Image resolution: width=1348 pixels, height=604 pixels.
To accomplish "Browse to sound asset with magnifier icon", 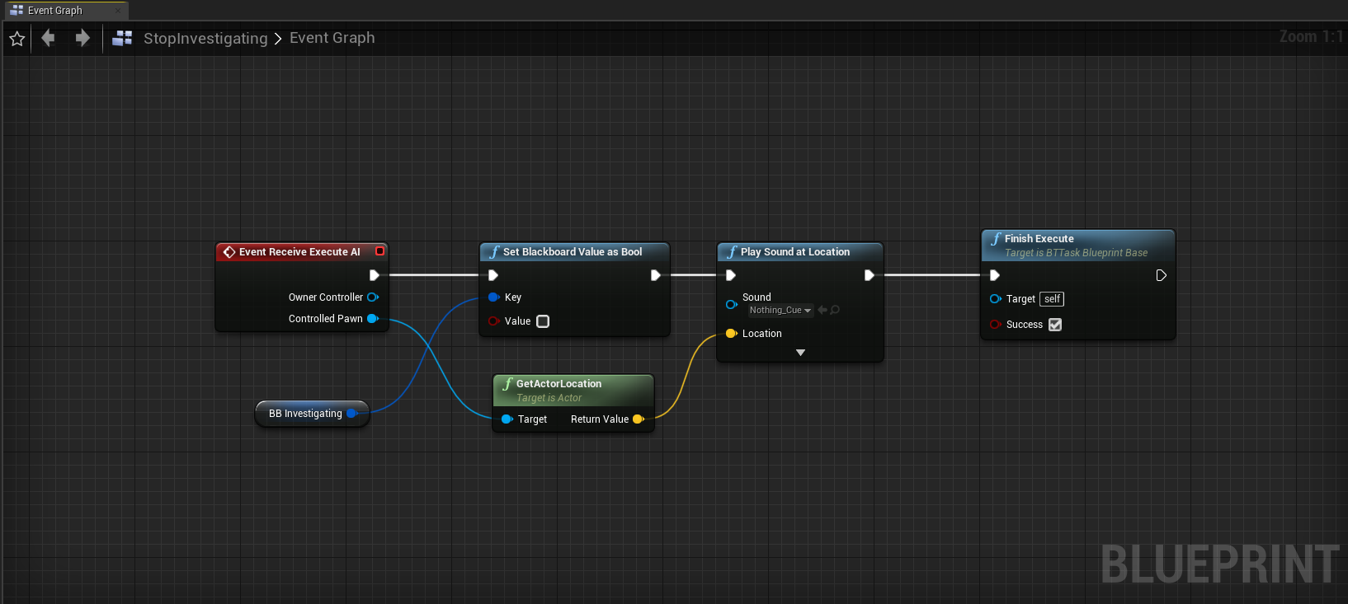I will pyautogui.click(x=835, y=310).
